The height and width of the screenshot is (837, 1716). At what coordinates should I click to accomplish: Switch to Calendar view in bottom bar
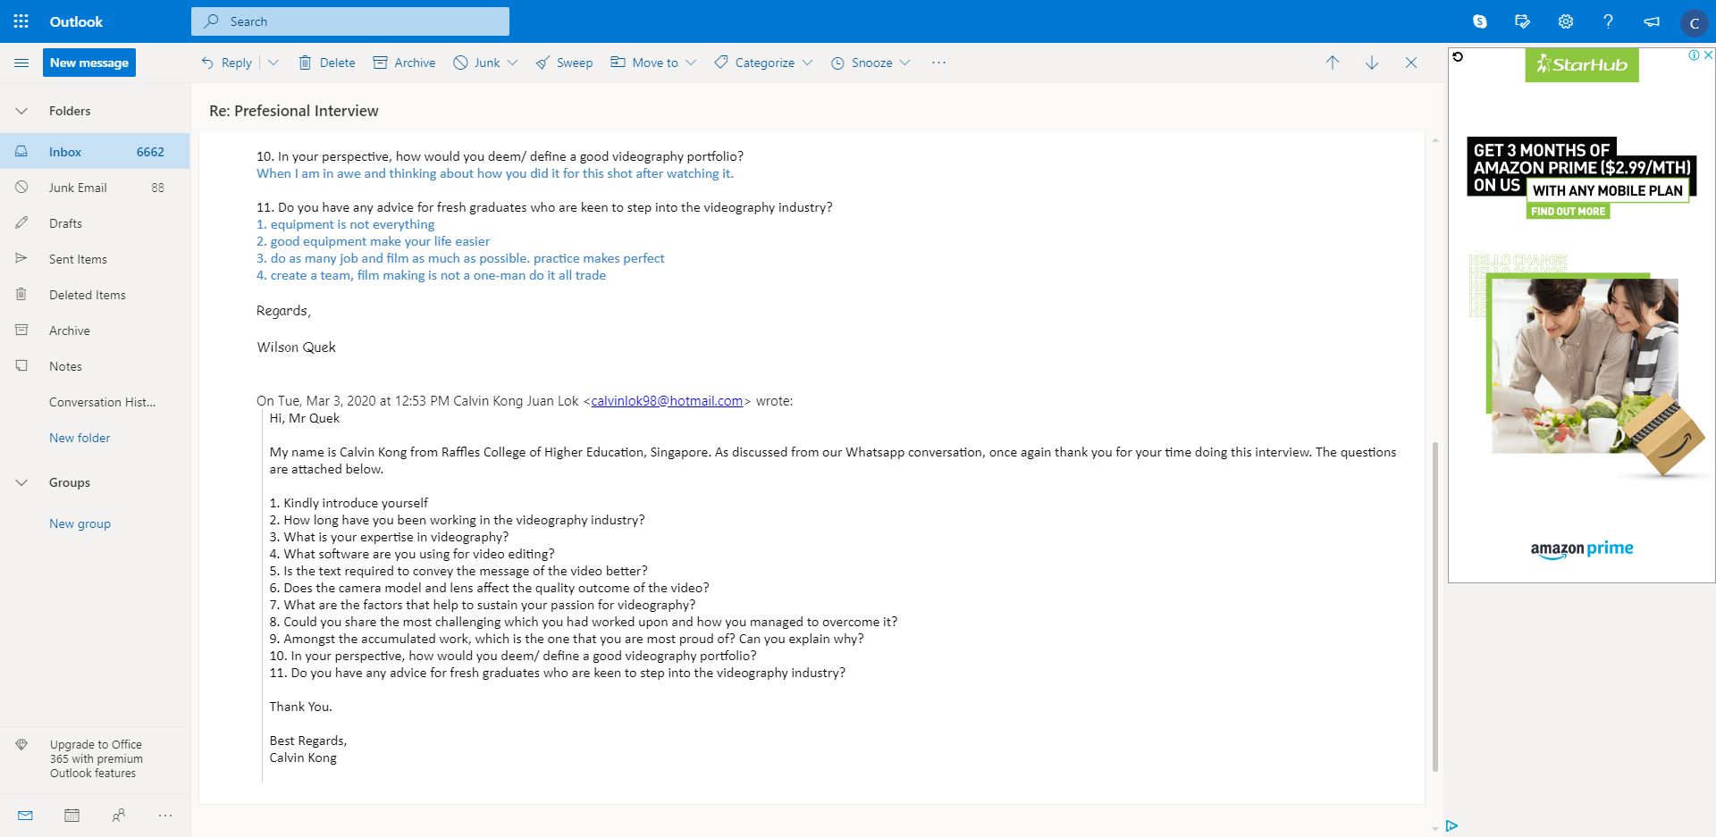point(72,815)
